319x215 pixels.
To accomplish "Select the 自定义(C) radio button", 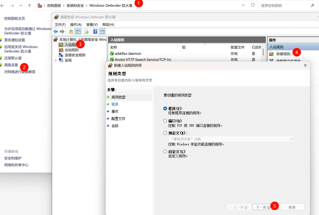I will (165, 151).
